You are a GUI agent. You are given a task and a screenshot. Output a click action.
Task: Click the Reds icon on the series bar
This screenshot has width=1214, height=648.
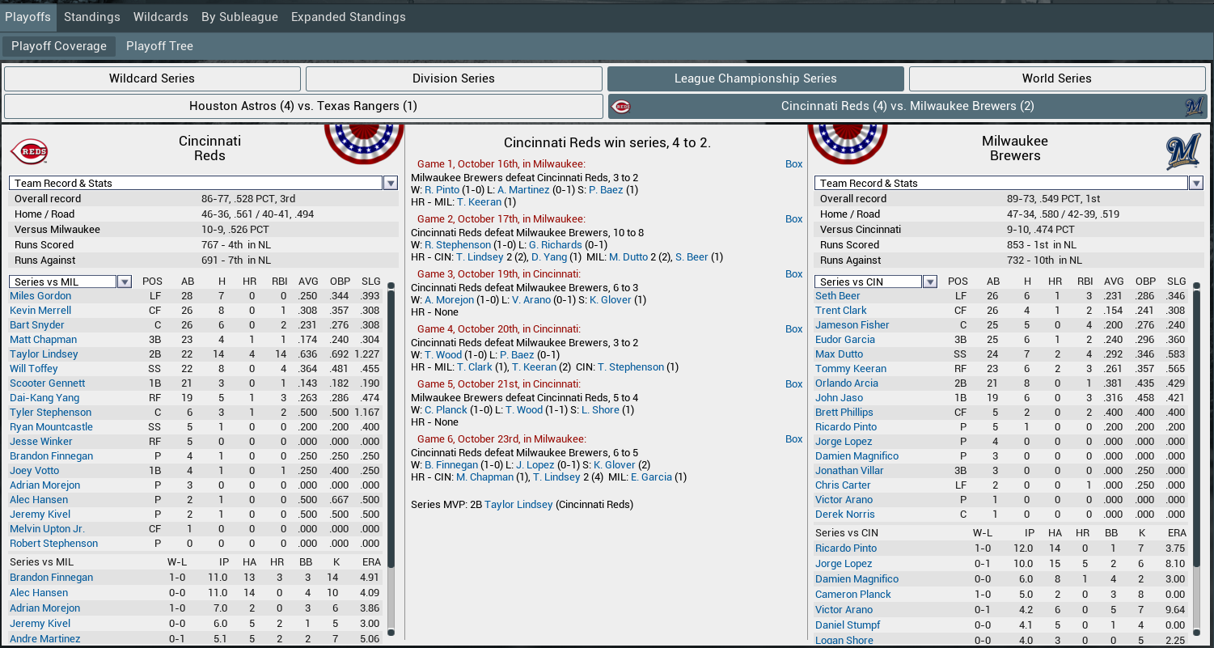click(x=621, y=107)
